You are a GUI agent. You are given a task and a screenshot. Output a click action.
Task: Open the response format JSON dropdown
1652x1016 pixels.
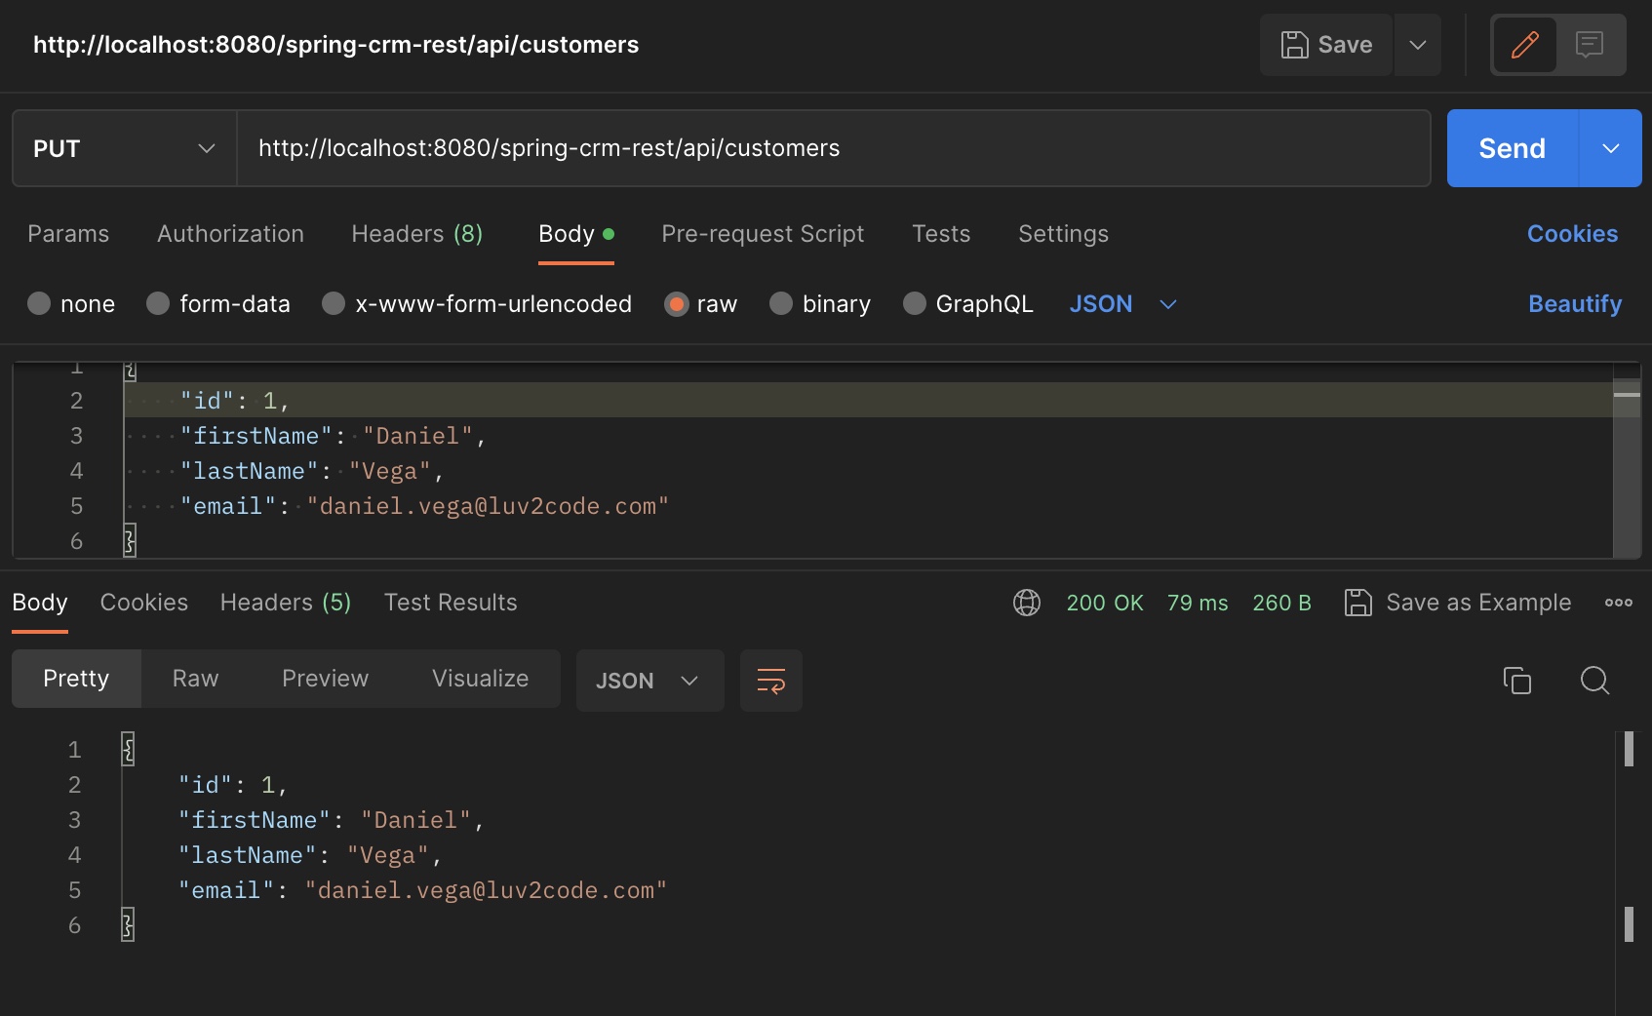pos(649,681)
